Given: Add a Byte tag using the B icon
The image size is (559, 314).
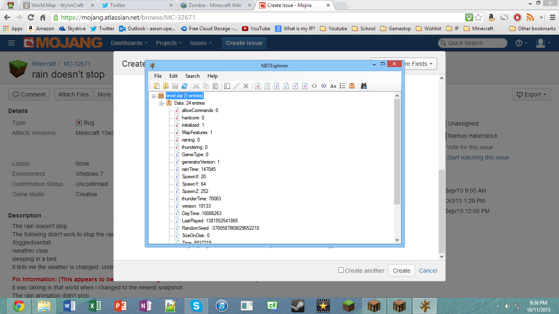Looking at the screenshot, I should click(258, 86).
